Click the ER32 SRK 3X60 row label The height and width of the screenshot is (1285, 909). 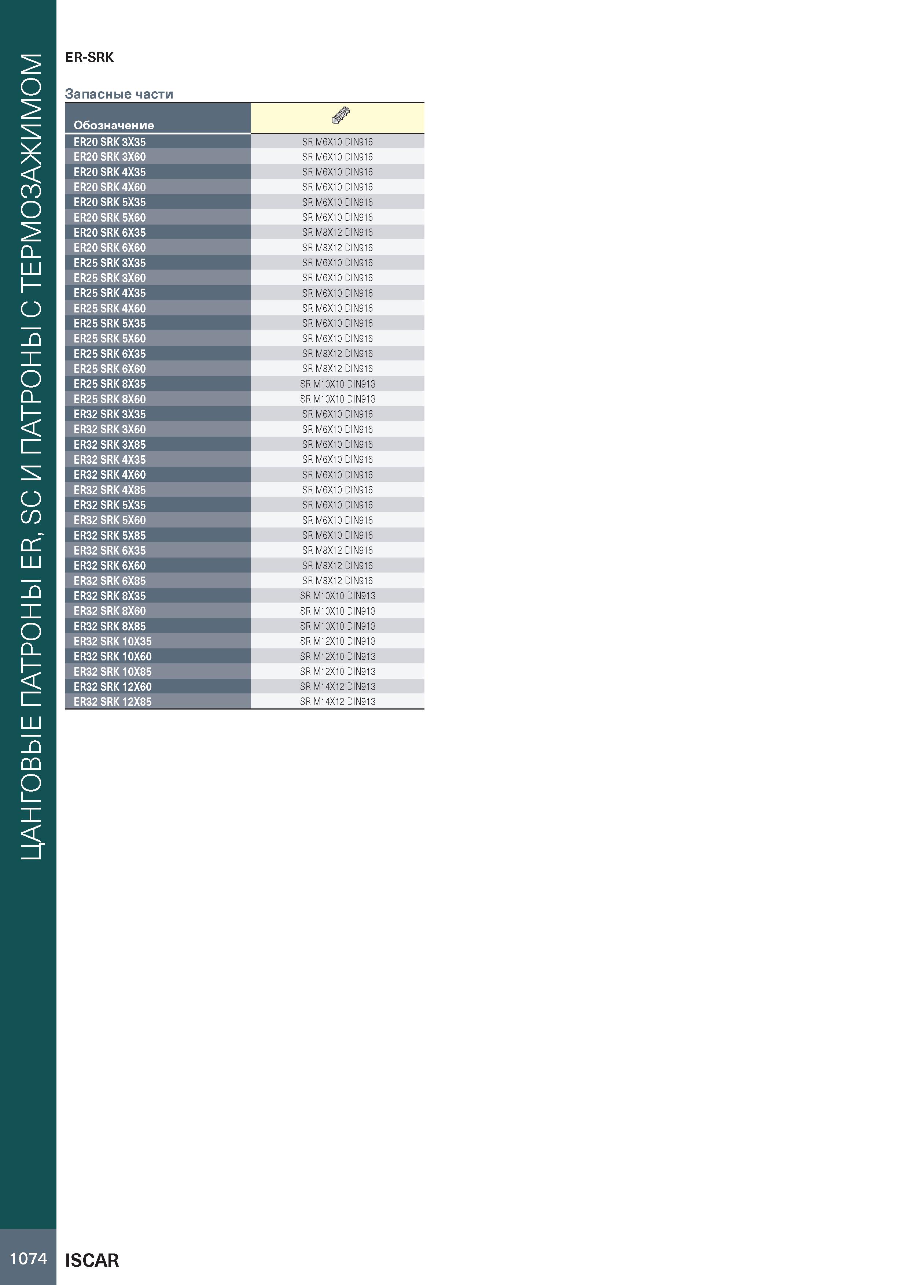point(110,429)
